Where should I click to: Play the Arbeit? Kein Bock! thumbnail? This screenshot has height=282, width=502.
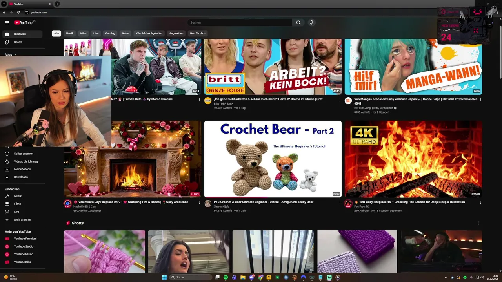point(273,67)
